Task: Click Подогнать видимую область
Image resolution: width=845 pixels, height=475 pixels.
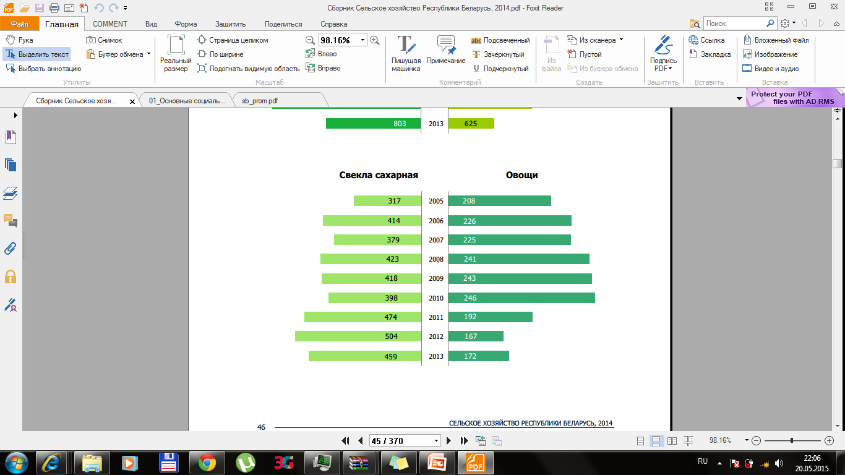Action: [x=248, y=69]
